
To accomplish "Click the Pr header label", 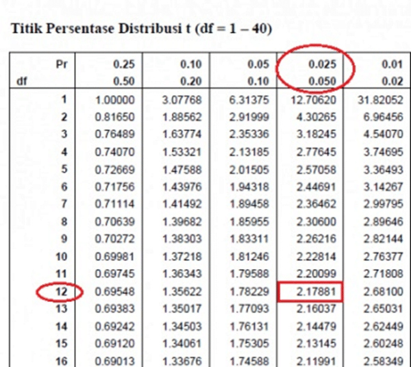I will pos(61,63).
